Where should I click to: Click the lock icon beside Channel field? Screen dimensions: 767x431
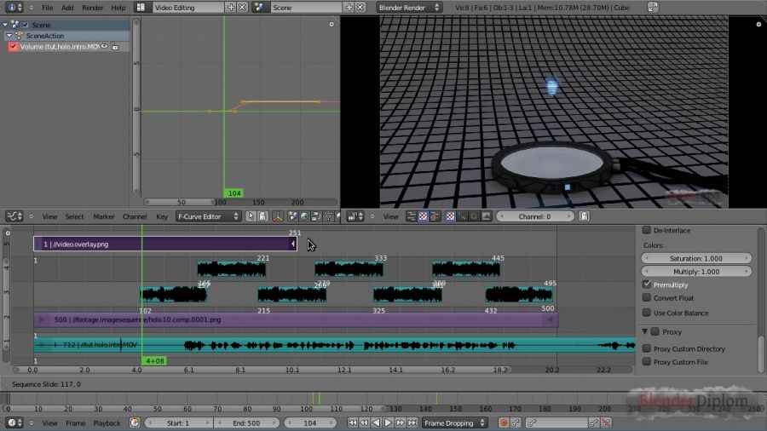[585, 216]
